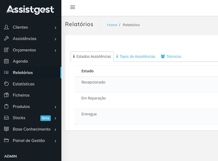Open Ficheiros in the sidebar
This screenshot has width=218, height=161.
(x=31, y=95)
